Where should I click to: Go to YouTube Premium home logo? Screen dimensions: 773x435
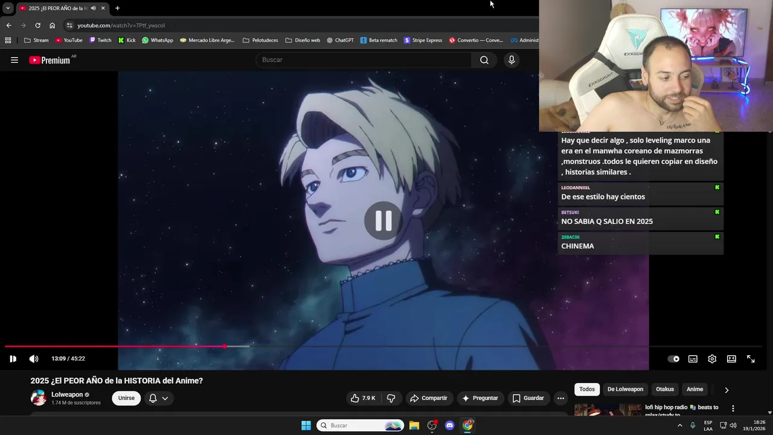(50, 60)
